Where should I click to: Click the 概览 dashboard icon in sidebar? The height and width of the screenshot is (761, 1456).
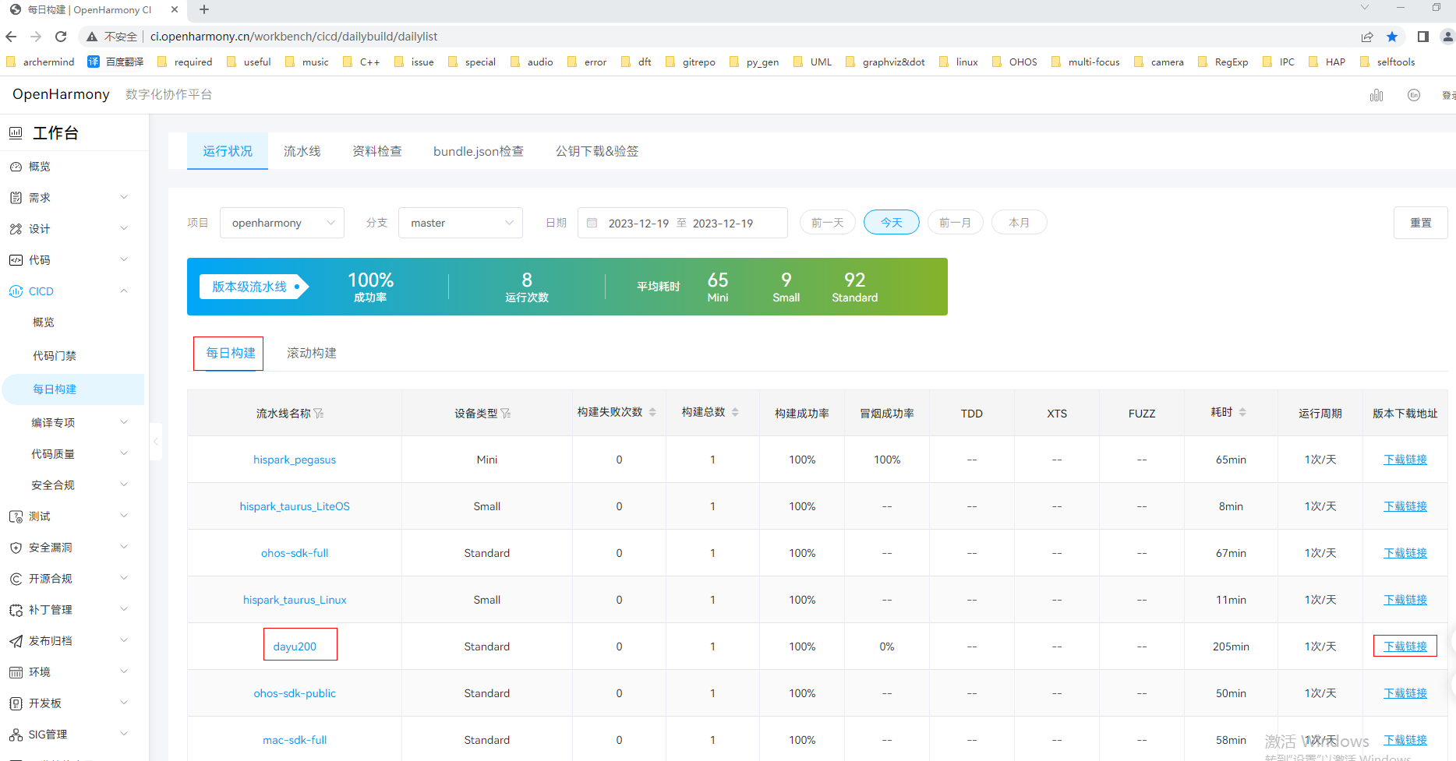(16, 167)
